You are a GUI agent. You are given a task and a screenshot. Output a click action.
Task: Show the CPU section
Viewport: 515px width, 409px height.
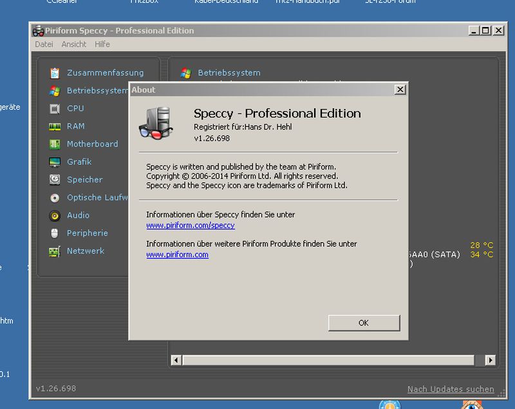tap(75, 108)
